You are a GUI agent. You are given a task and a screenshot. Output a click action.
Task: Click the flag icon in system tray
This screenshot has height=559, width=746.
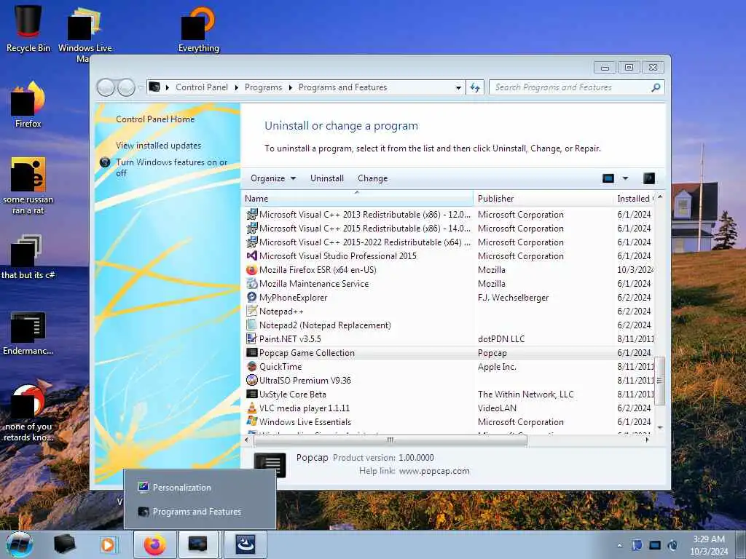(x=637, y=545)
